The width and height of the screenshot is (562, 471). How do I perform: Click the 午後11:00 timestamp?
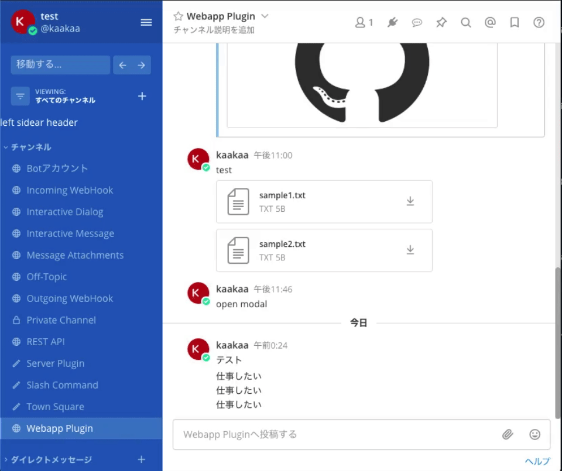(273, 156)
